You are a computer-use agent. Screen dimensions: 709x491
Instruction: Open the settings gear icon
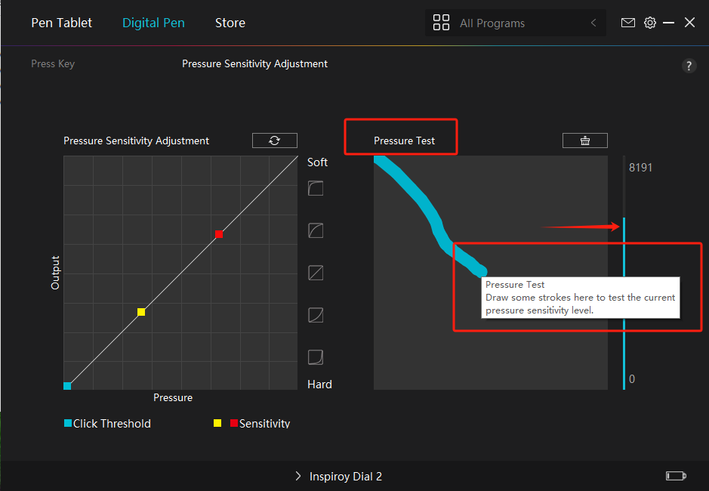pos(649,23)
